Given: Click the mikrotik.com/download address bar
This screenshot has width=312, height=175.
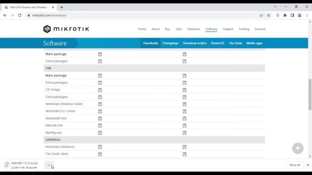Looking at the screenshot, I should [142, 15].
